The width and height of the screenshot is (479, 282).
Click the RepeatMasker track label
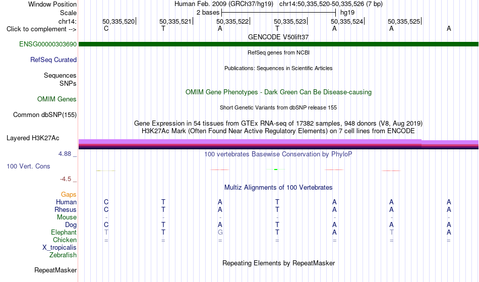[55, 270]
